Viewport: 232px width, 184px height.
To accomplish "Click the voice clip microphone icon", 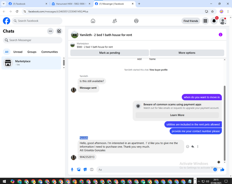I will coord(72,170).
